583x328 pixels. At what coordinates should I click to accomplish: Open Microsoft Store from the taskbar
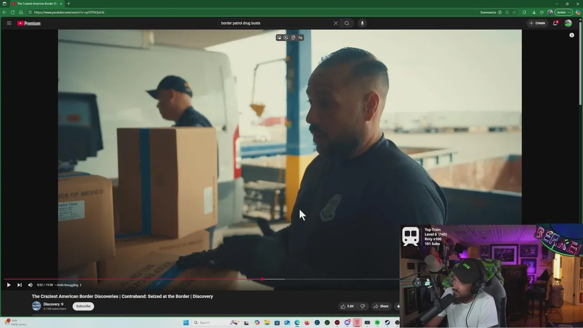pyautogui.click(x=277, y=323)
